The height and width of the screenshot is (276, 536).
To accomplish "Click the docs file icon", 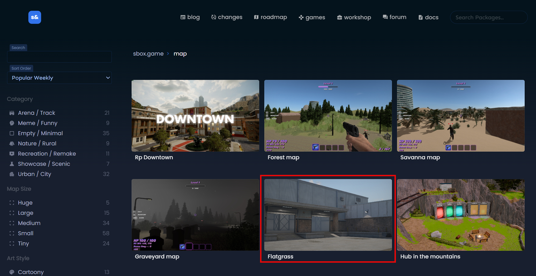I will click(x=421, y=18).
